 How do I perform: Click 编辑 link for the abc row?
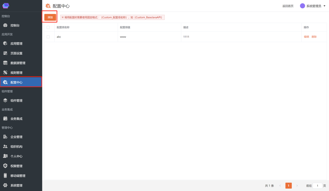click(x=306, y=37)
